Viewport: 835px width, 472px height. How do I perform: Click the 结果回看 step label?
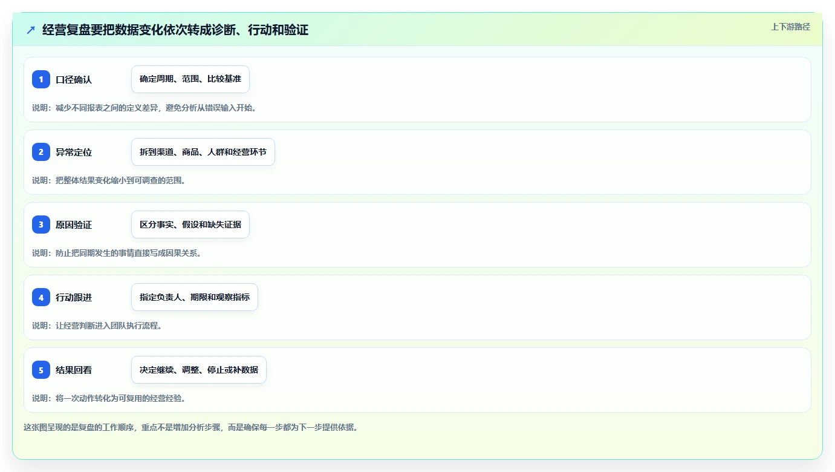point(74,370)
